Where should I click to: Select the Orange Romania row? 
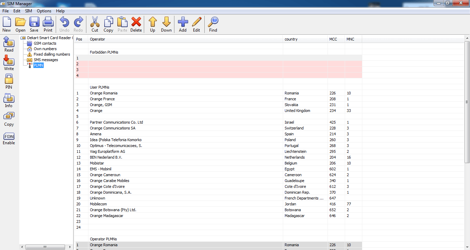[x=104, y=93]
